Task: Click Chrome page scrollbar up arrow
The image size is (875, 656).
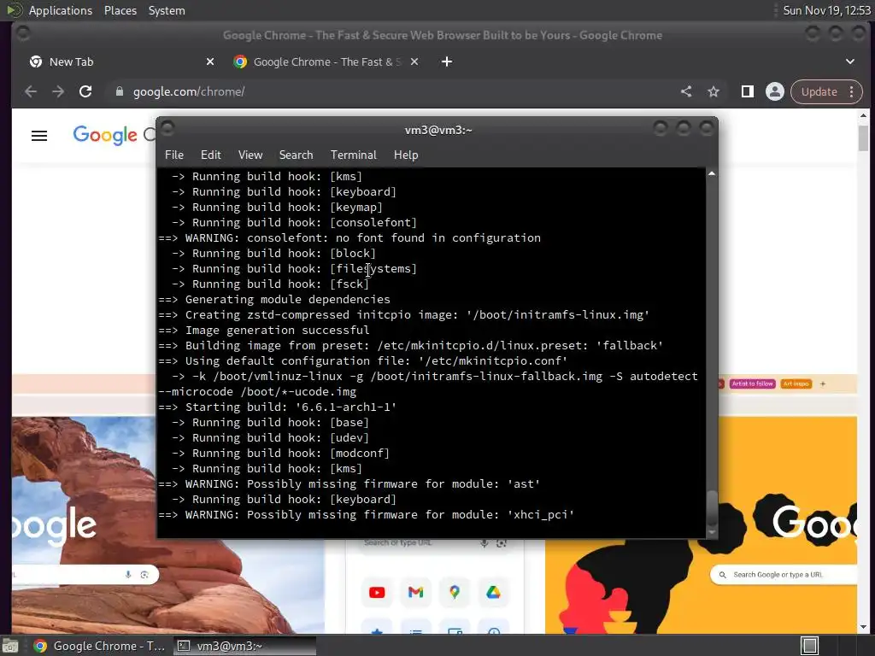Action: (x=863, y=115)
